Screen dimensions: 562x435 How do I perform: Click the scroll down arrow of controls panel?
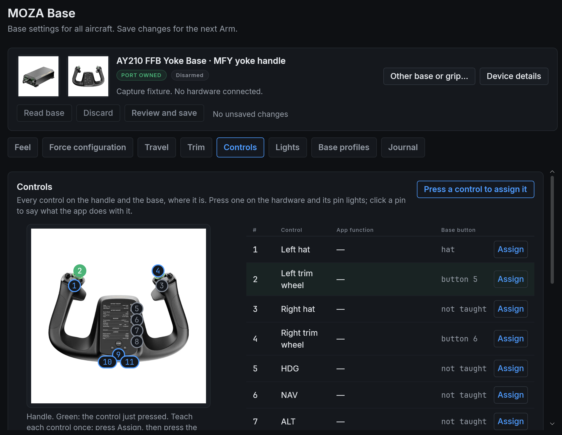(552, 424)
